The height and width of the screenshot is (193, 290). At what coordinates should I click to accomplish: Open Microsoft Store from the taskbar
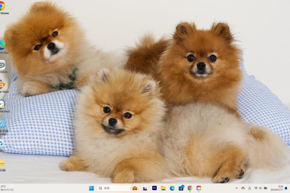[181, 188]
